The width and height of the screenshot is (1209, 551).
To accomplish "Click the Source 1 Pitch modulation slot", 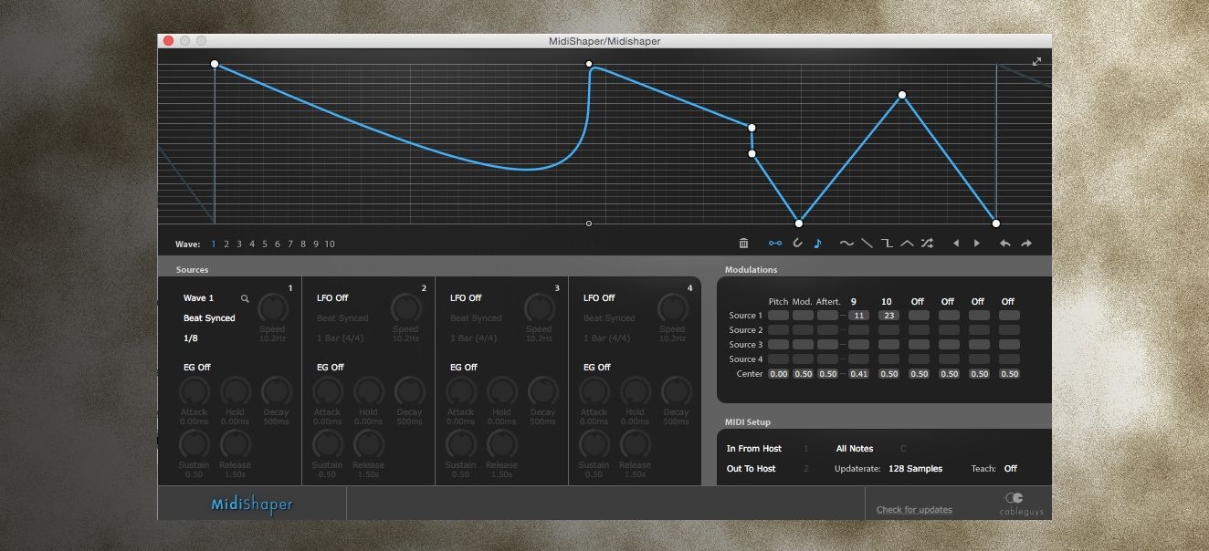I will pyautogui.click(x=778, y=316).
